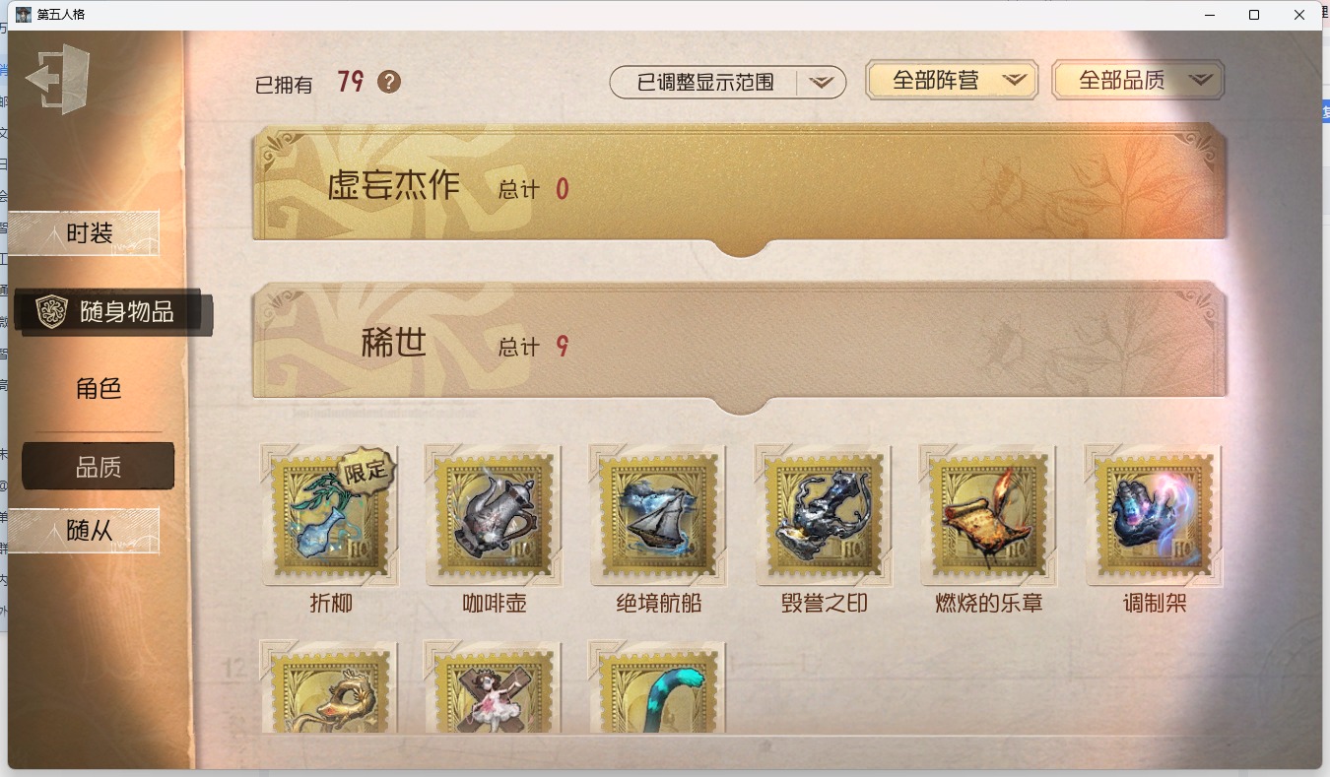Expand the 全部阵营 faction filter
This screenshot has height=777, width=1330.
(x=952, y=80)
